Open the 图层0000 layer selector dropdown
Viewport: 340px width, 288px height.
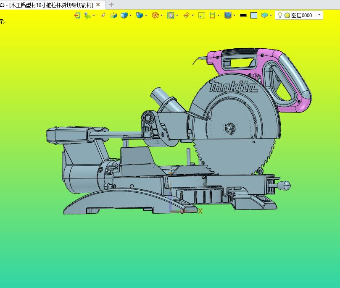319,15
